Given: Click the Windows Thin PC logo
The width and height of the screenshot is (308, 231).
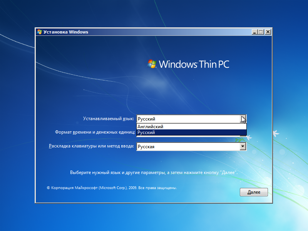Looking at the screenshot, I should (x=188, y=64).
